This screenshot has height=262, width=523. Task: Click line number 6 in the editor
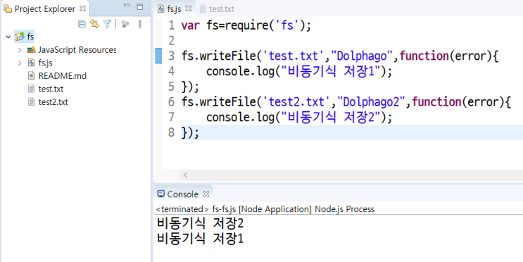click(171, 102)
